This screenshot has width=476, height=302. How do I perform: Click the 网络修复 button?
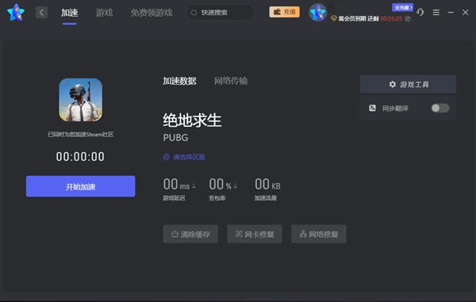[x=319, y=234]
